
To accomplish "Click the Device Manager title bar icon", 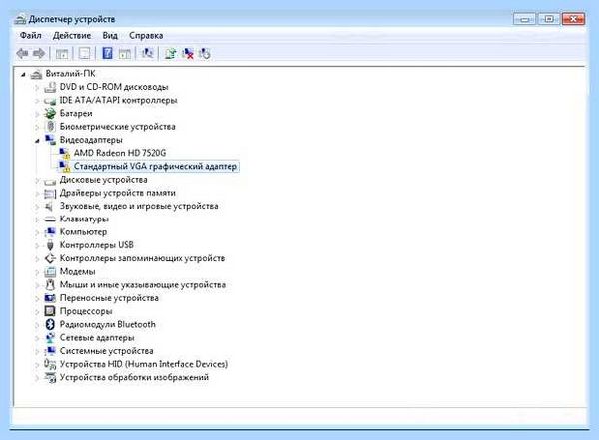I will tap(20, 19).
